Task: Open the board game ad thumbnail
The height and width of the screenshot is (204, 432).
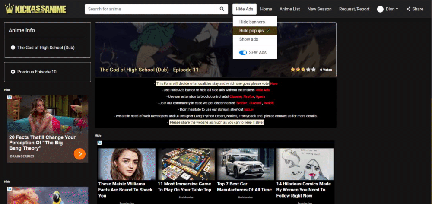Action: [186, 164]
